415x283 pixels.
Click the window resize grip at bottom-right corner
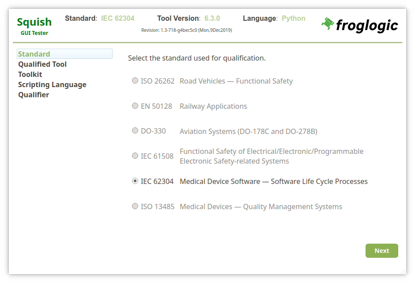[403, 271]
